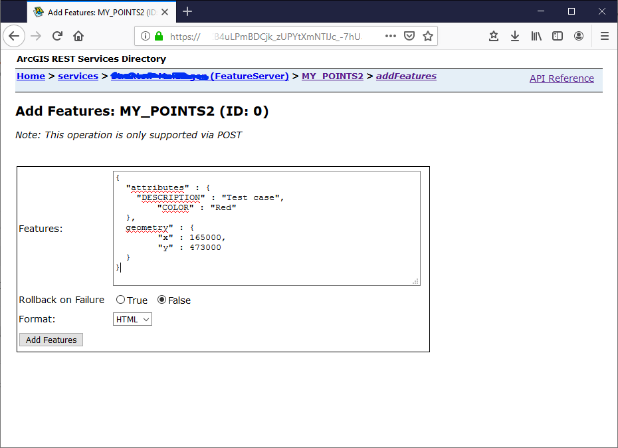Open the FeatureServer breadcrumb link
Image resolution: width=618 pixels, height=448 pixels.
[x=200, y=76]
